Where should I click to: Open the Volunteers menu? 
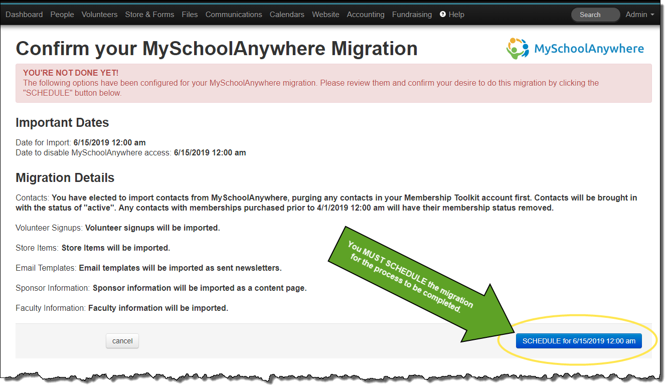click(x=100, y=15)
